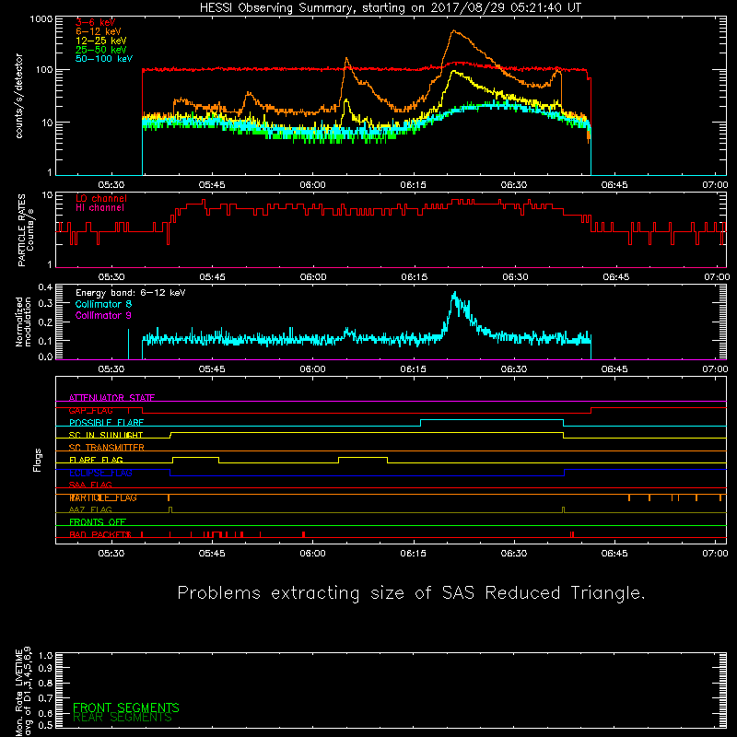Click the POSSIBLE FLARE flag label
The image size is (737, 737).
(x=106, y=423)
